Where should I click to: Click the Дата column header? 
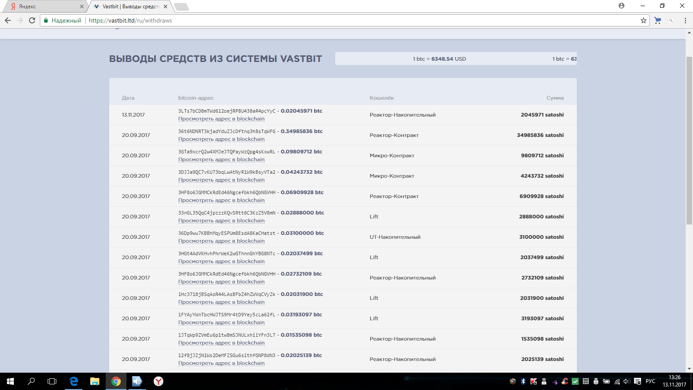(128, 98)
